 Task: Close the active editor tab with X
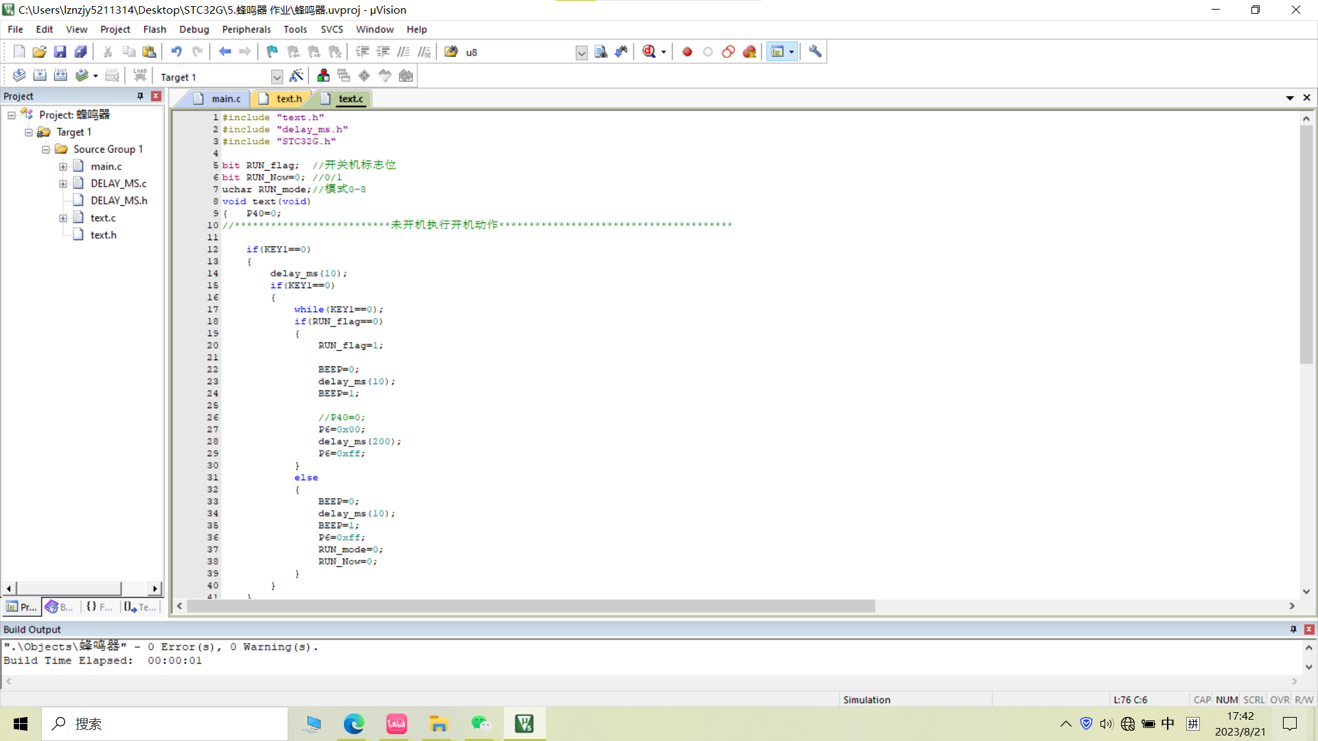[x=1307, y=98]
